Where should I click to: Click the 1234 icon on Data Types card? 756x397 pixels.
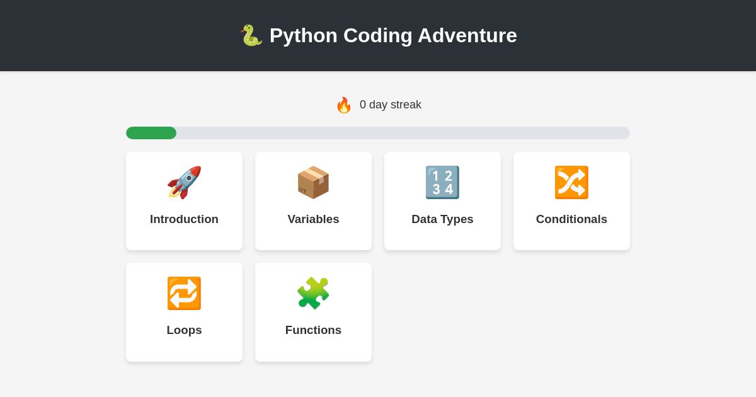(442, 182)
